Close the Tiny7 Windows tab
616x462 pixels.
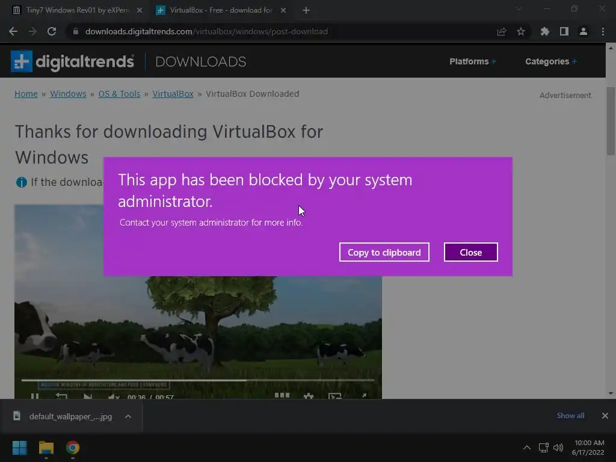coord(140,11)
